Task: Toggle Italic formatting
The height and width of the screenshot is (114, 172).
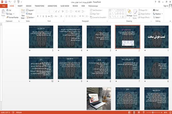Action: click(40, 16)
